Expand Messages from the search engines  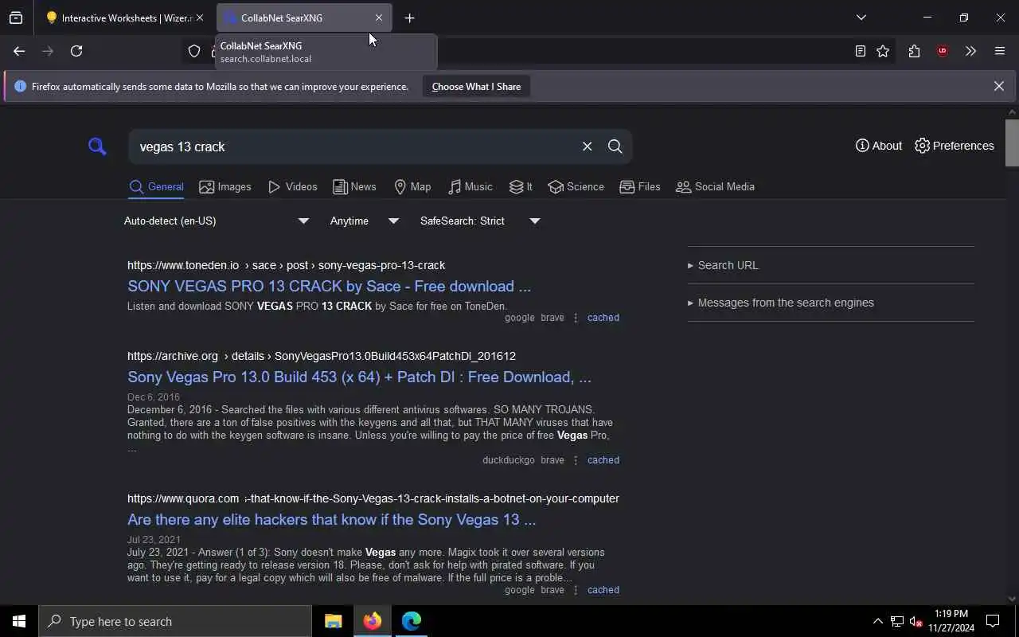click(x=781, y=303)
